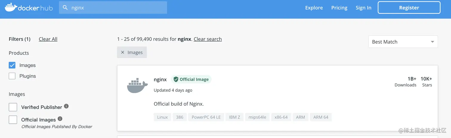Click the Register button
The image size is (451, 138).
(x=409, y=8)
